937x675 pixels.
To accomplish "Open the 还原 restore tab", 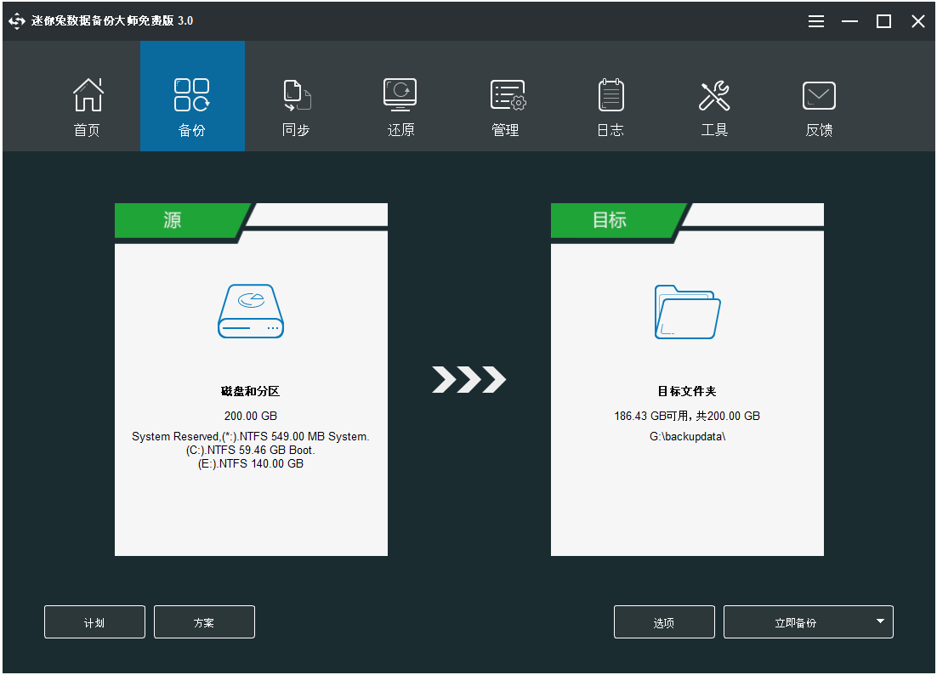I will point(400,96).
